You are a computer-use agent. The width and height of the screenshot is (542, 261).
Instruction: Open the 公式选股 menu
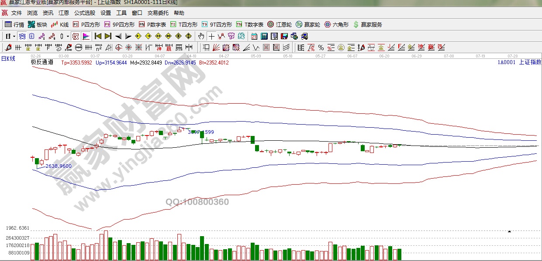(85, 13)
